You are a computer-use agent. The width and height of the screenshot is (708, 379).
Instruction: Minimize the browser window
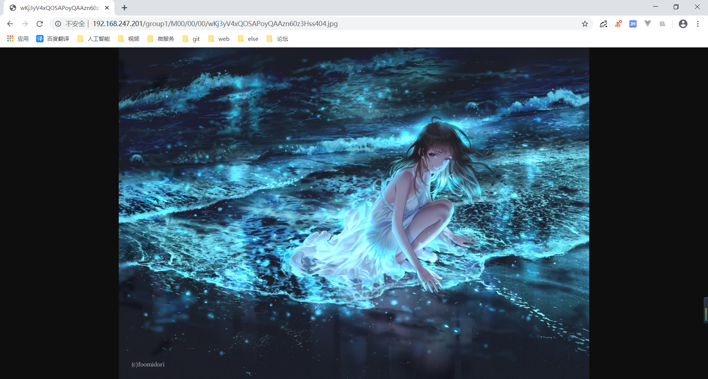(655, 7)
